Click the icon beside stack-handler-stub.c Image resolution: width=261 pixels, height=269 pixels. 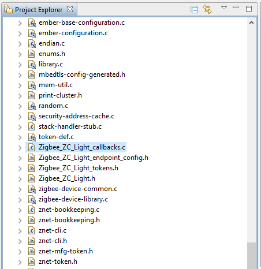click(x=32, y=126)
